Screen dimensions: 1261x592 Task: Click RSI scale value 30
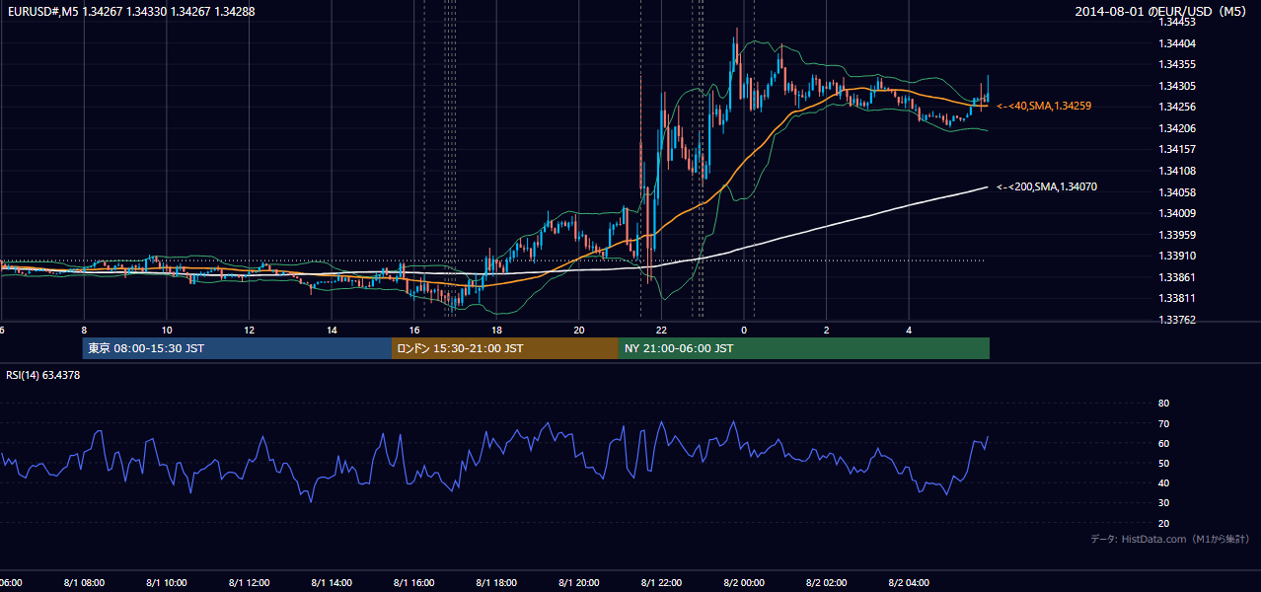point(1164,503)
